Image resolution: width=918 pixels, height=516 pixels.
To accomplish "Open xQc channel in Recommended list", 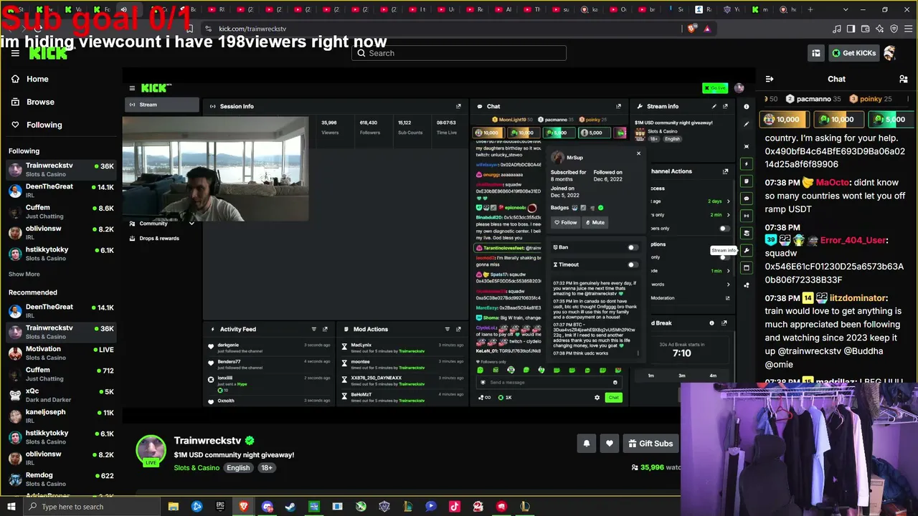I will point(61,395).
